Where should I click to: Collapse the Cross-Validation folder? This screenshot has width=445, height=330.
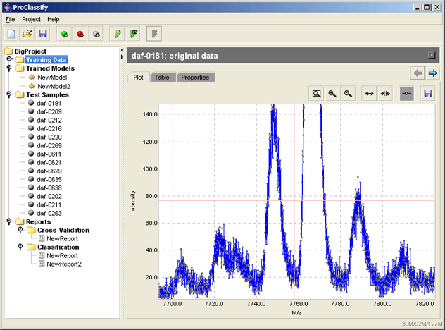(20, 230)
